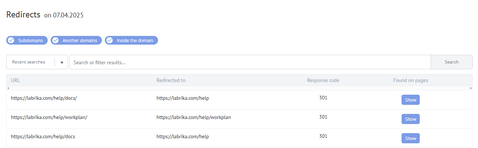Click the Search or filter results field
This screenshot has height=148, width=478.
(250, 62)
